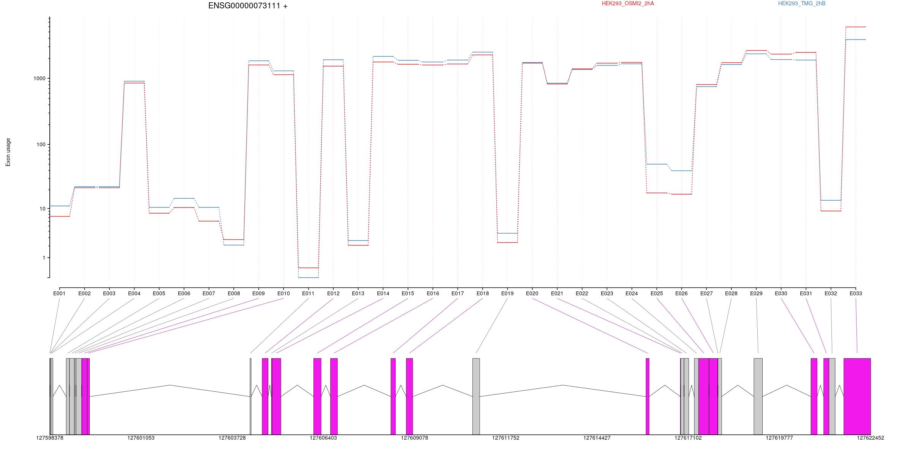Viewport: 912px width, 456px height.
Task: Click the blue E025 usage line segment
Action: [657, 164]
